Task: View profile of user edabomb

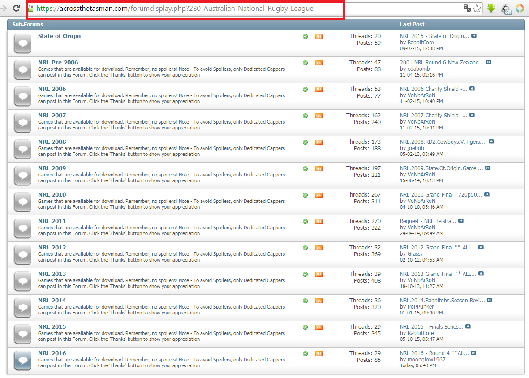Action: pyautogui.click(x=419, y=69)
